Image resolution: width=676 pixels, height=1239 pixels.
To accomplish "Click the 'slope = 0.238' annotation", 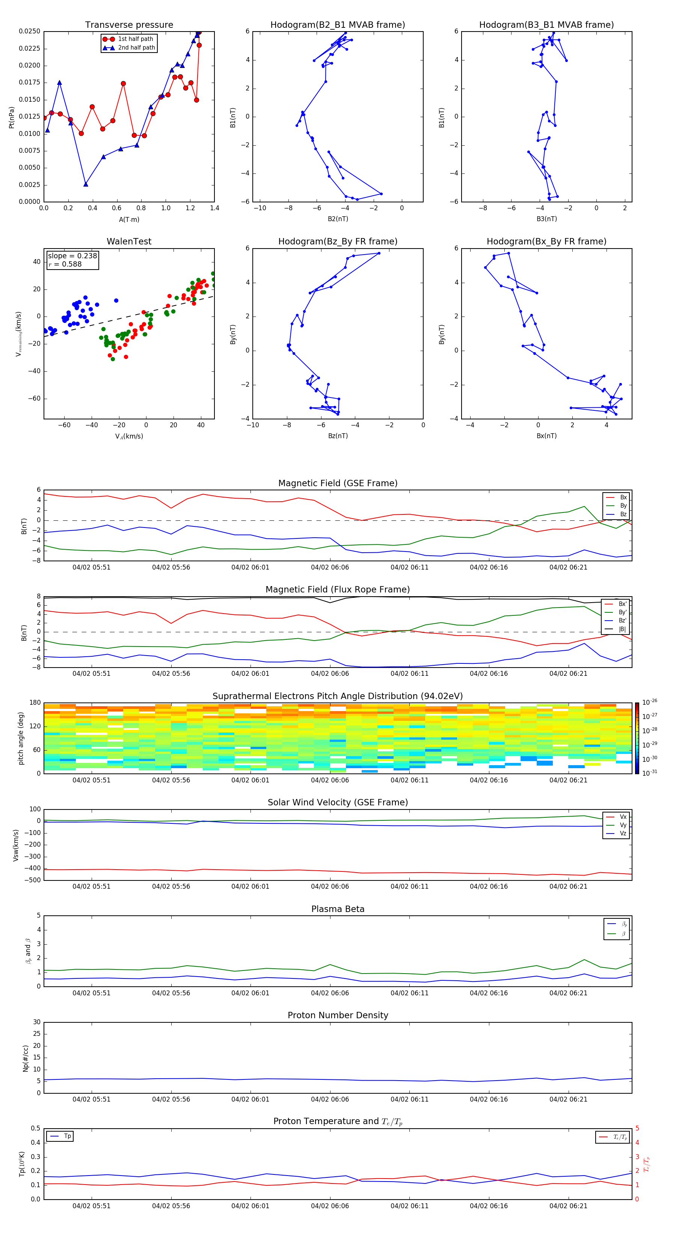I will pos(72,256).
